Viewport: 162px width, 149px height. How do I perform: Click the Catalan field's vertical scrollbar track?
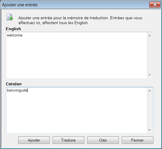(150, 110)
